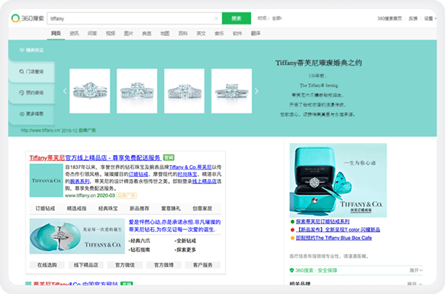
Task: Click the 线下精品店 button
Action: click(86, 265)
